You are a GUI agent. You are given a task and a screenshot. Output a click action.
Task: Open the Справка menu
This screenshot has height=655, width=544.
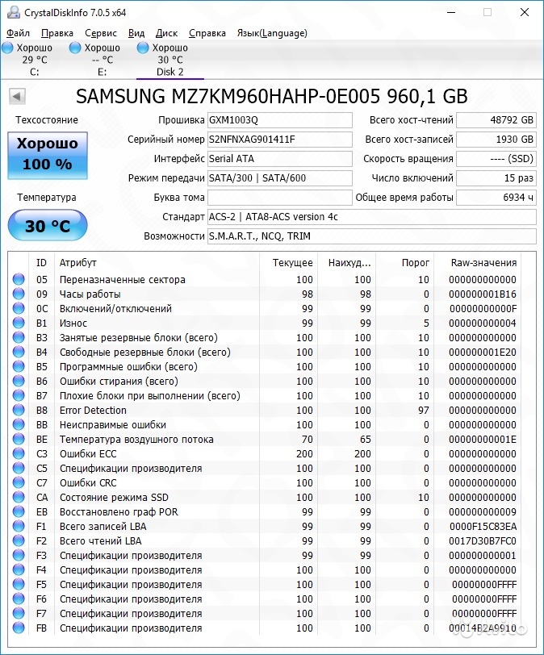207,33
